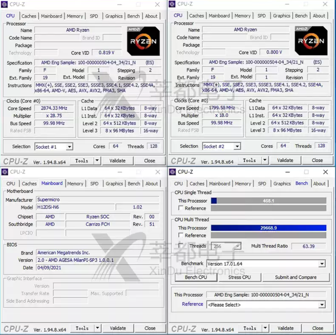
Task: Click Level 3 cache 8 x 96 MBytes in Socket #1
Action: [x=119, y=131]
